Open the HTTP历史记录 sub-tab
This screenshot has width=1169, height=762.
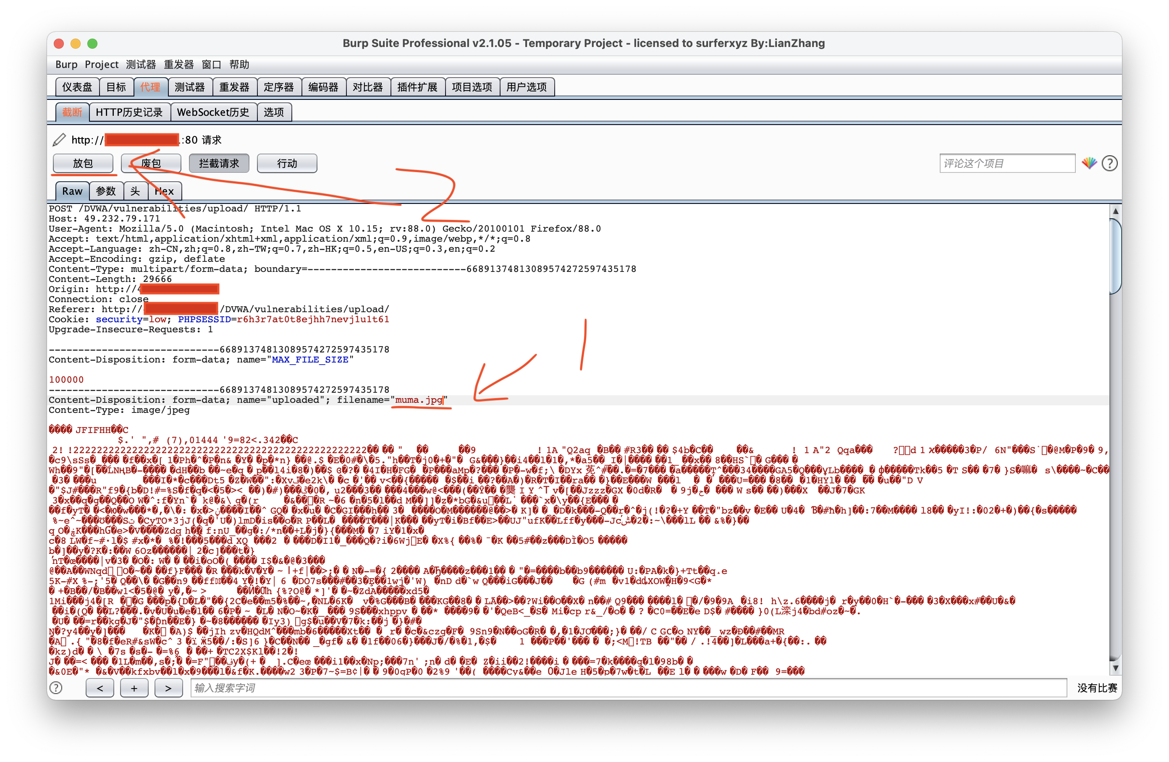[130, 112]
